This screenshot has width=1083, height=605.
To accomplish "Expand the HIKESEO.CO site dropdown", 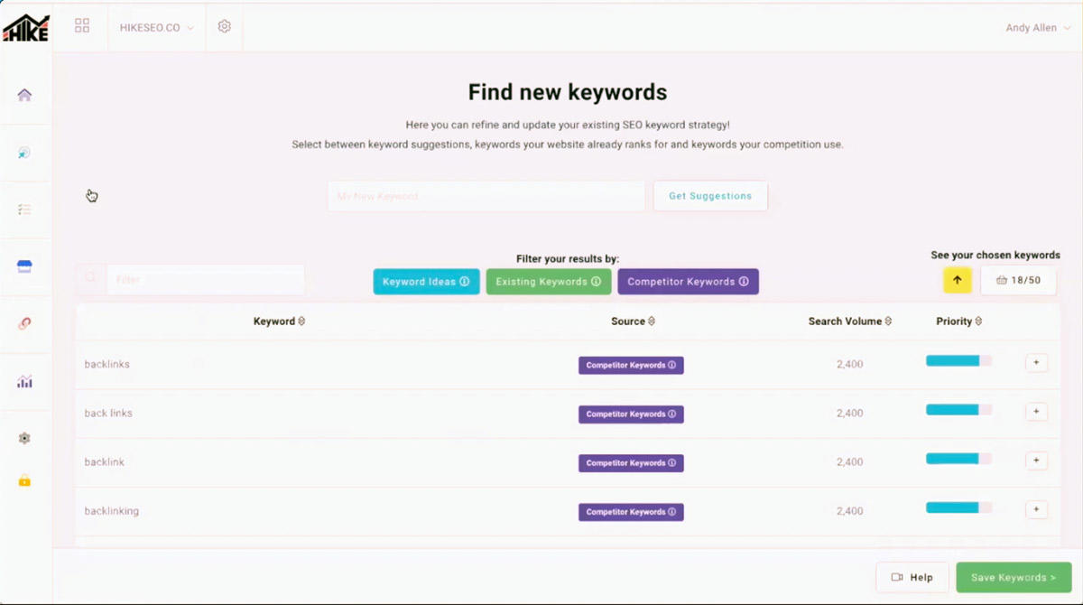I will point(156,28).
